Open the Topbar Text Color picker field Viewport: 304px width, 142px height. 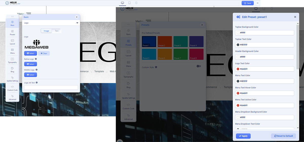point(265,45)
